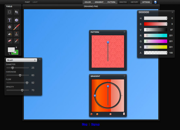Open the Options tab
Viewport: 180px width, 130px height.
(146, 2)
